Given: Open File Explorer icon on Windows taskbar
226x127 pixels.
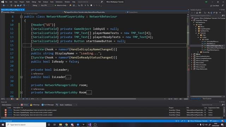Looking at the screenshot, I should [60, 125].
